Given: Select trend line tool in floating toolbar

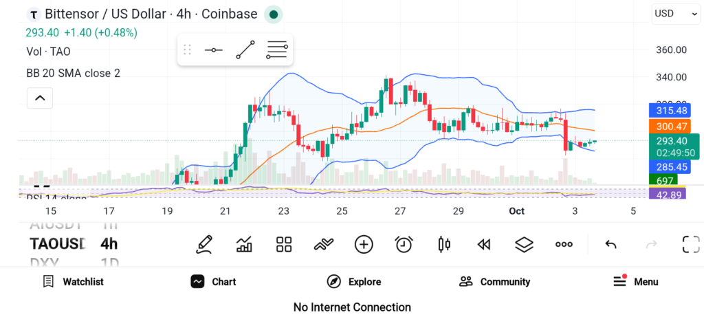Looking at the screenshot, I should [x=245, y=50].
